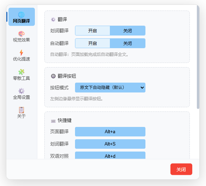This screenshot has width=206, height=186.
Task: Click the puzzle piece icon for 零散工具
Action: tap(21, 72)
